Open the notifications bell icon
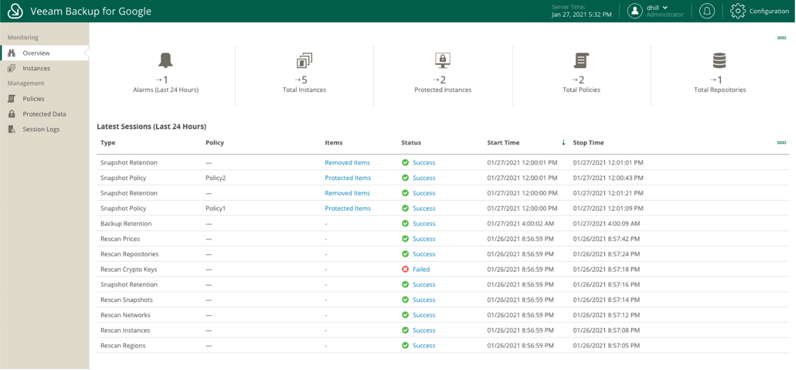This screenshot has width=796, height=370. [x=707, y=11]
